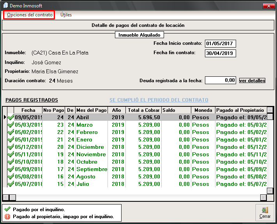Click the ver detalles link
Screen dimensions: 277x224
pyautogui.click(x=252, y=81)
